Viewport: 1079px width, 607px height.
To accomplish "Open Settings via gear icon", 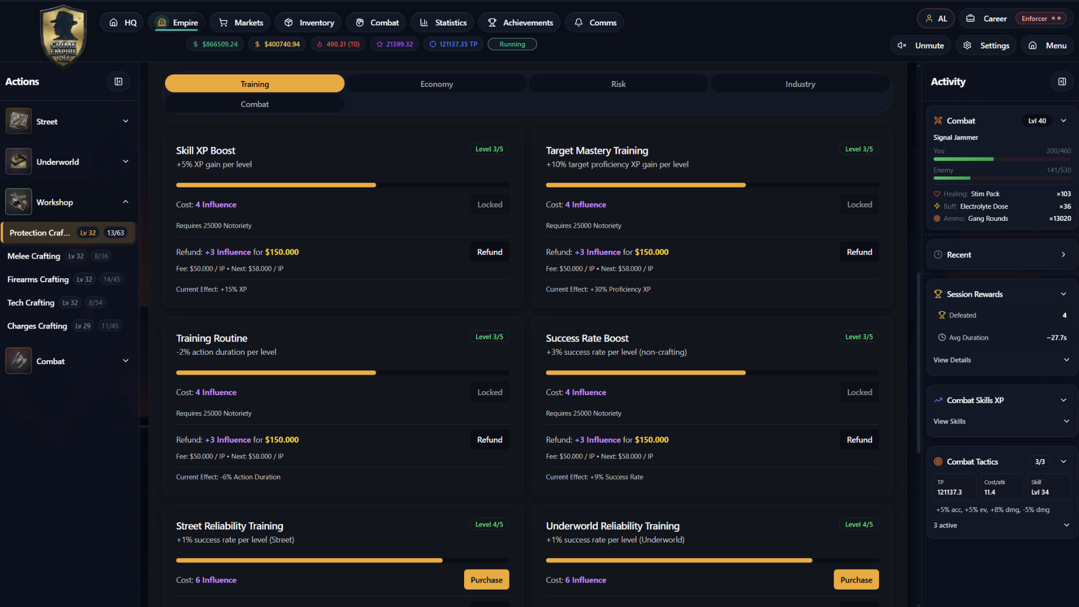I will tap(967, 46).
